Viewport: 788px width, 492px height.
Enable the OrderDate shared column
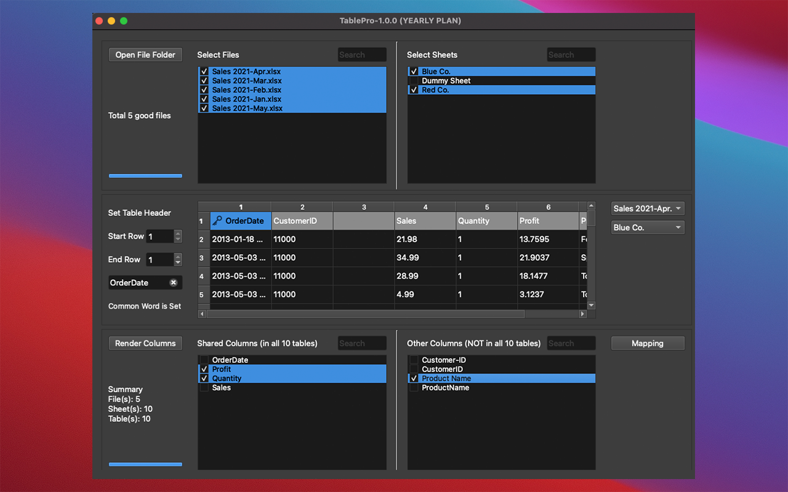[x=204, y=360]
